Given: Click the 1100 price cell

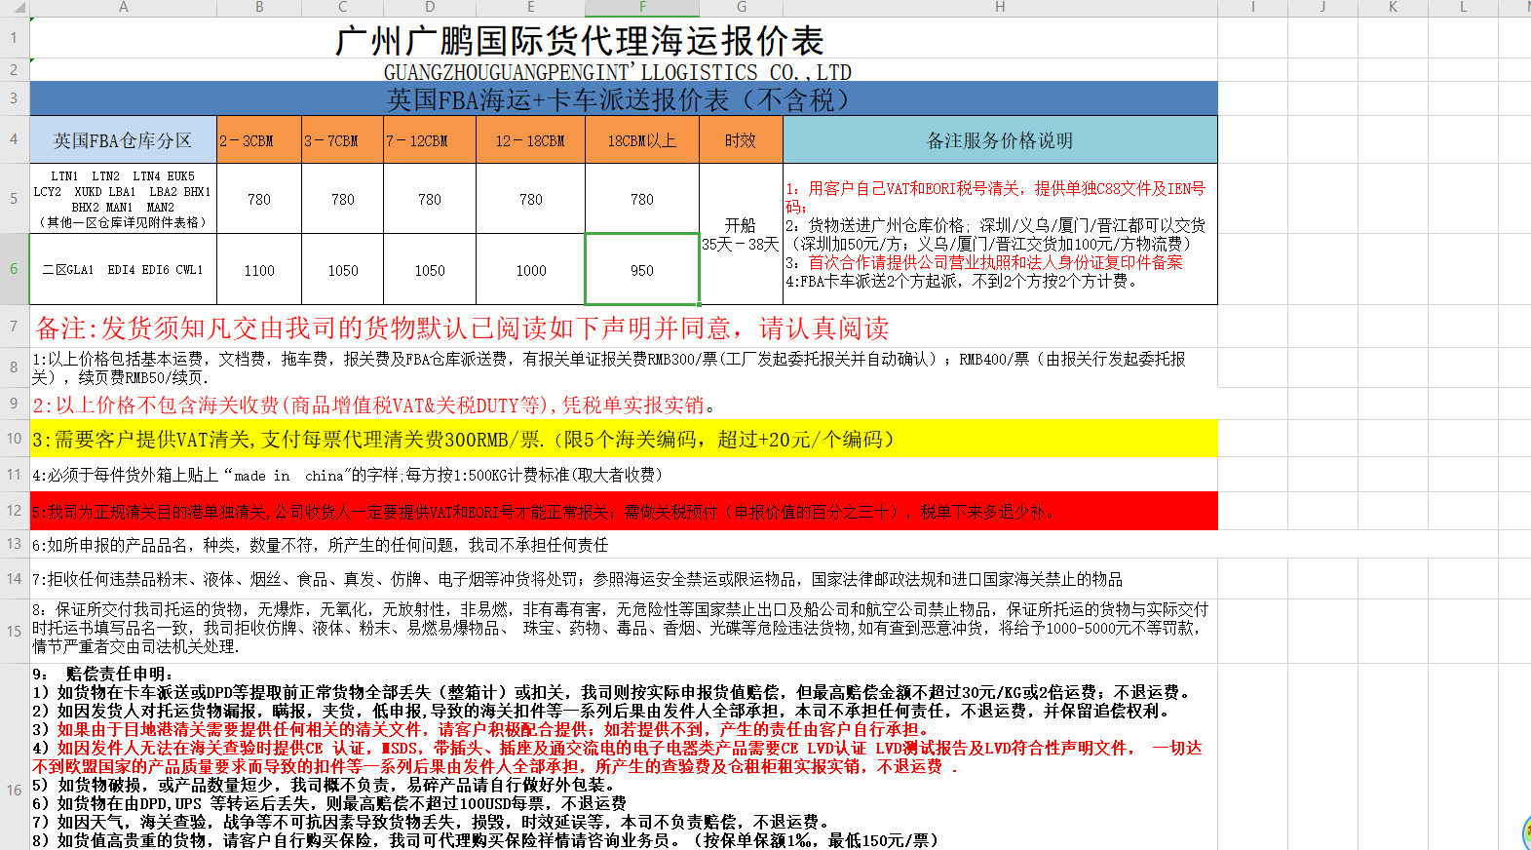Looking at the screenshot, I should pyautogui.click(x=259, y=270).
